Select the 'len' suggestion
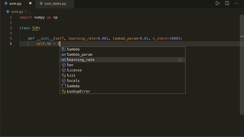Screen dimensions: 244x137 tap(122, 65)
